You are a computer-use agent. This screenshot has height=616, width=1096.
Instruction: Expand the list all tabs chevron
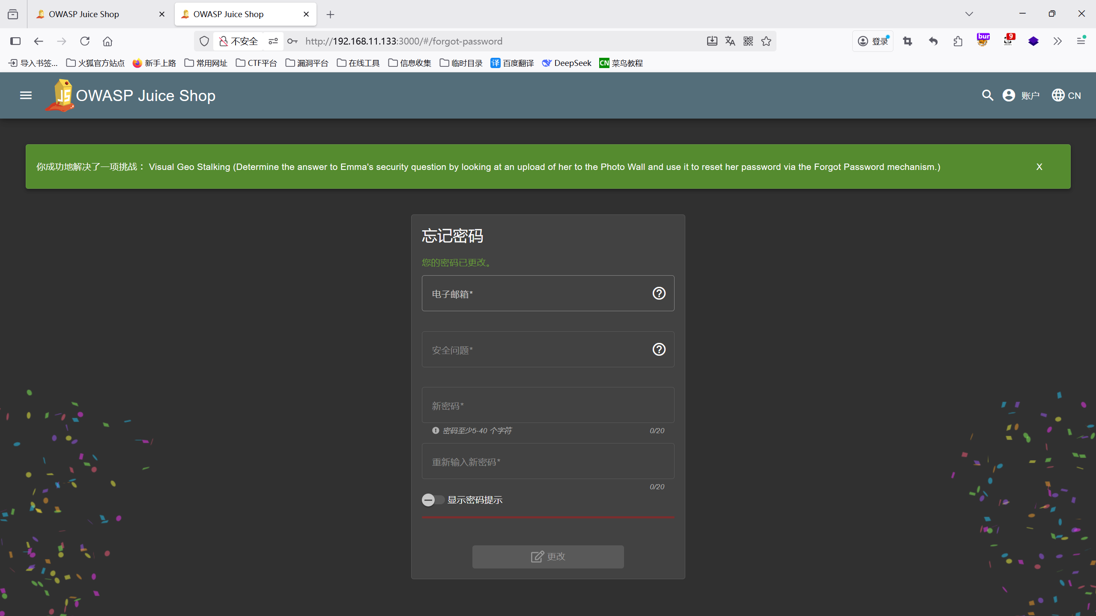coord(969,14)
